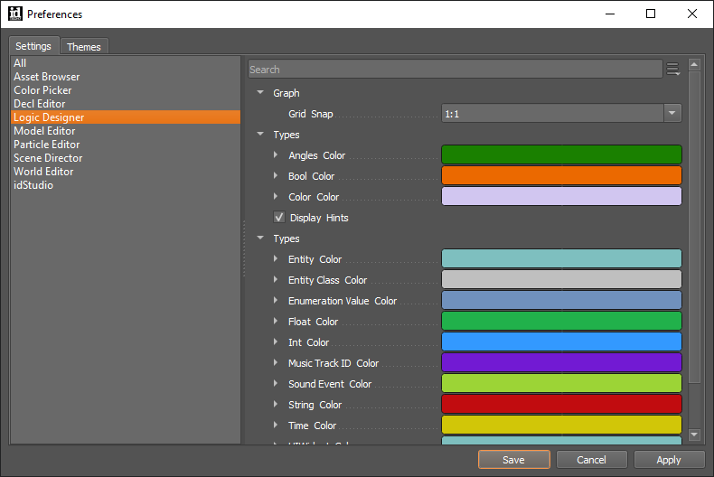Open the green Float Color swatch
The height and width of the screenshot is (477, 714).
tap(561, 321)
